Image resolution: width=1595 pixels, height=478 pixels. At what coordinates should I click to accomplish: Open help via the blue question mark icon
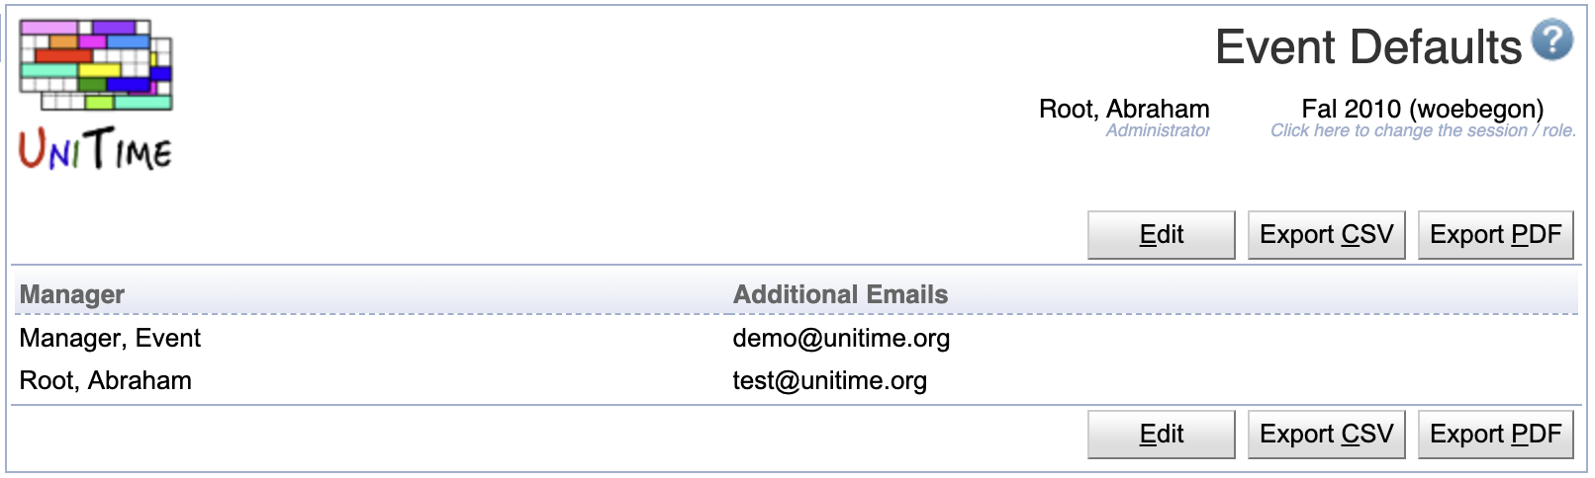[x=1551, y=40]
